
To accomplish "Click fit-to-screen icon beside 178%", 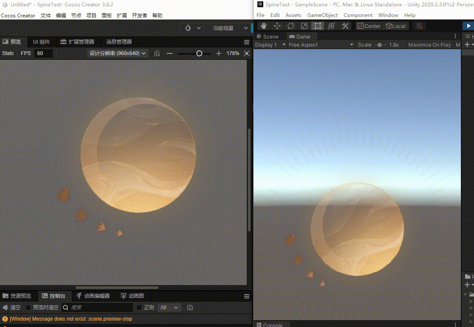I will [247, 53].
